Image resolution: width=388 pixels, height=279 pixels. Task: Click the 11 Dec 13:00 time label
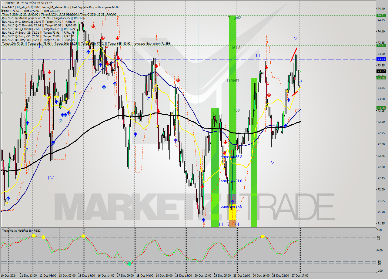pos(28,275)
